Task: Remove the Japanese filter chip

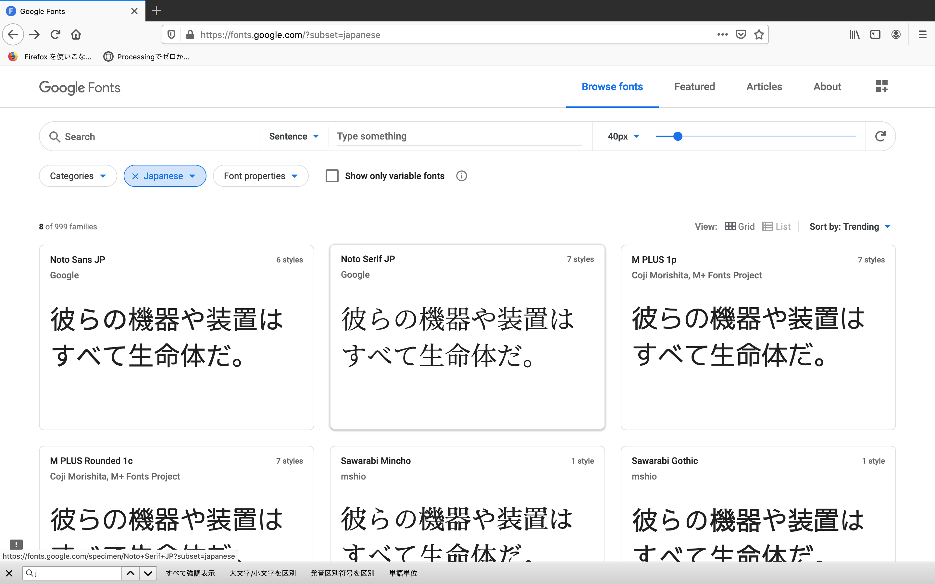Action: tap(135, 176)
